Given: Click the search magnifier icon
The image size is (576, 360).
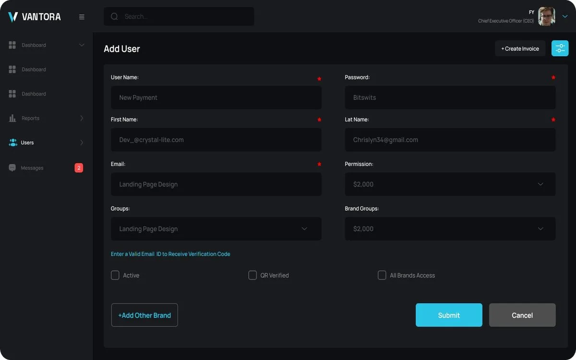Looking at the screenshot, I should [114, 16].
